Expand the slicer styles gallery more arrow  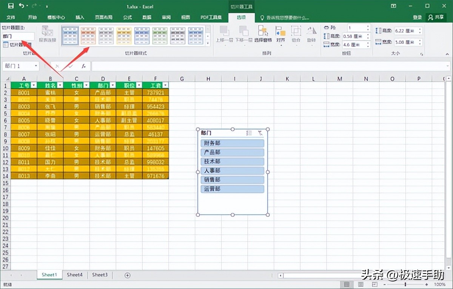(x=207, y=42)
